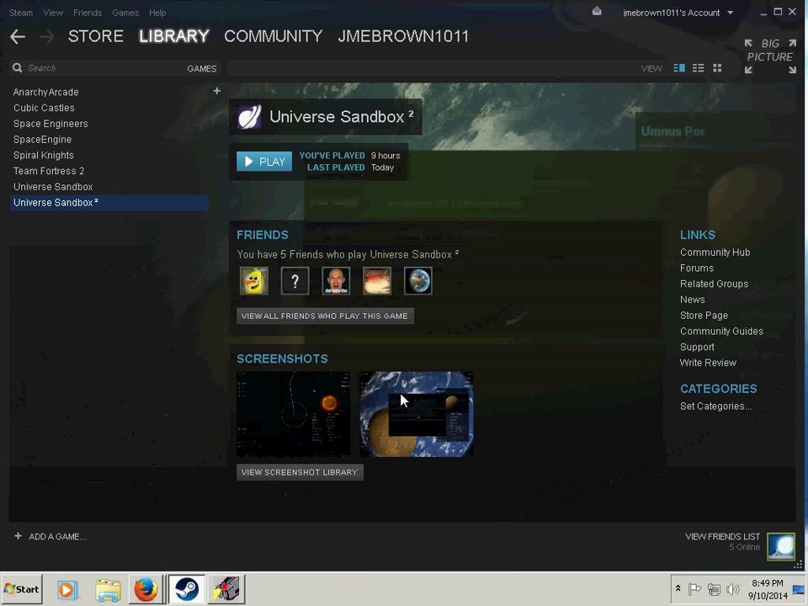View all friends who play this game
Image resolution: width=808 pixels, height=606 pixels.
325,316
